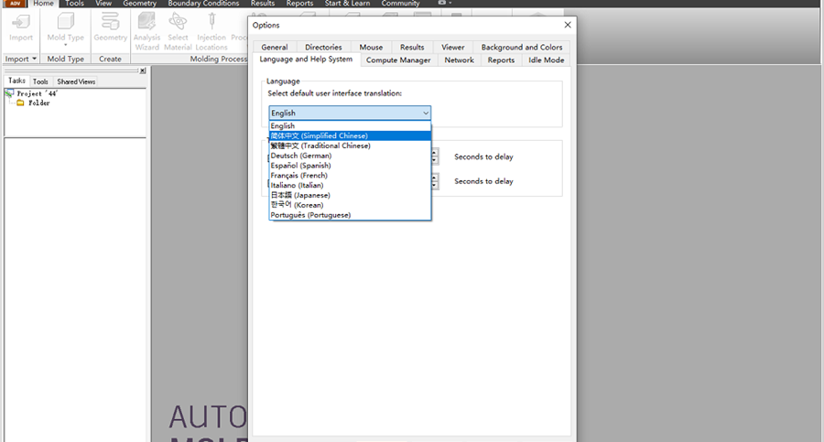Click the Injection Locations icon
The image size is (824, 442).
(x=211, y=31)
